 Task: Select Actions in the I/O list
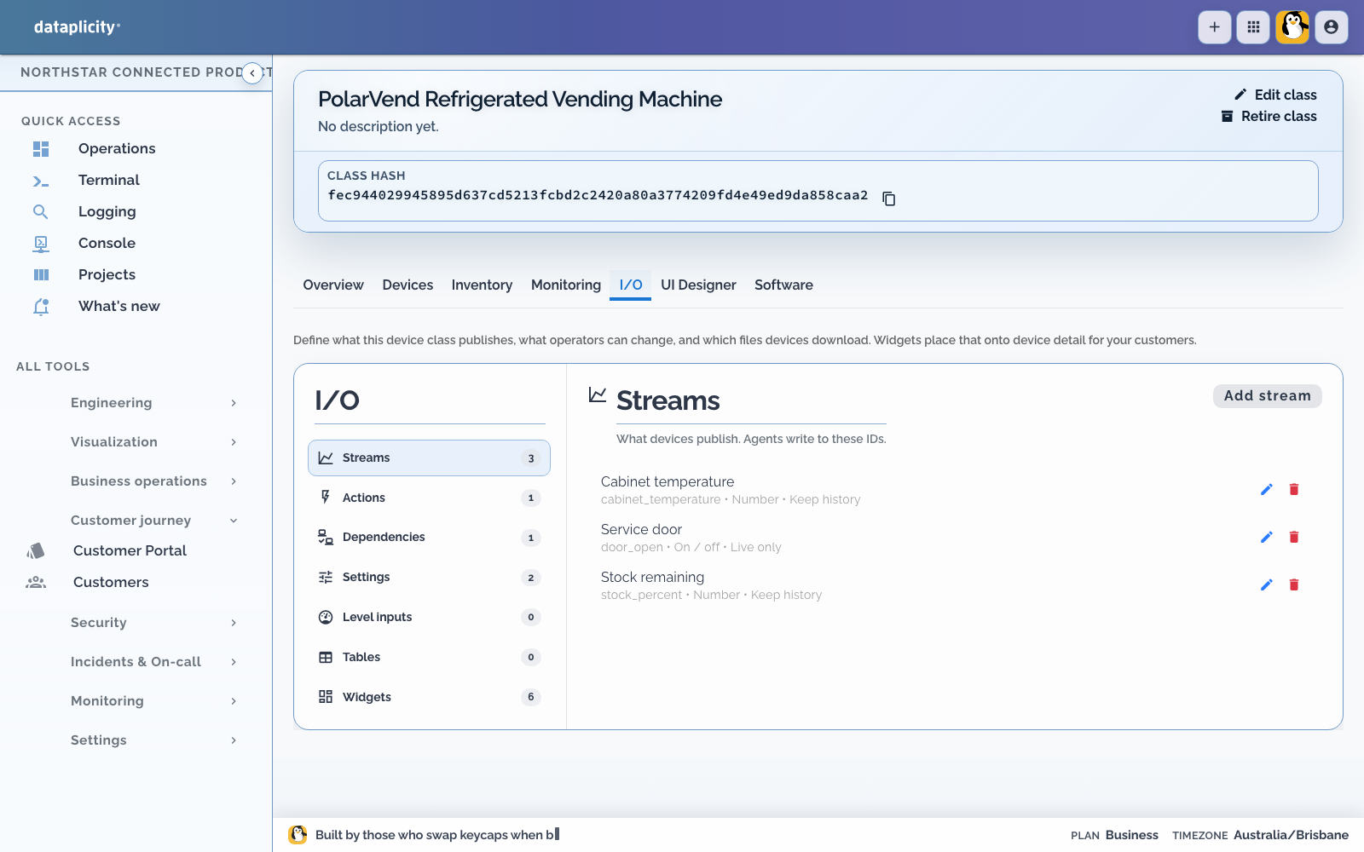429,498
